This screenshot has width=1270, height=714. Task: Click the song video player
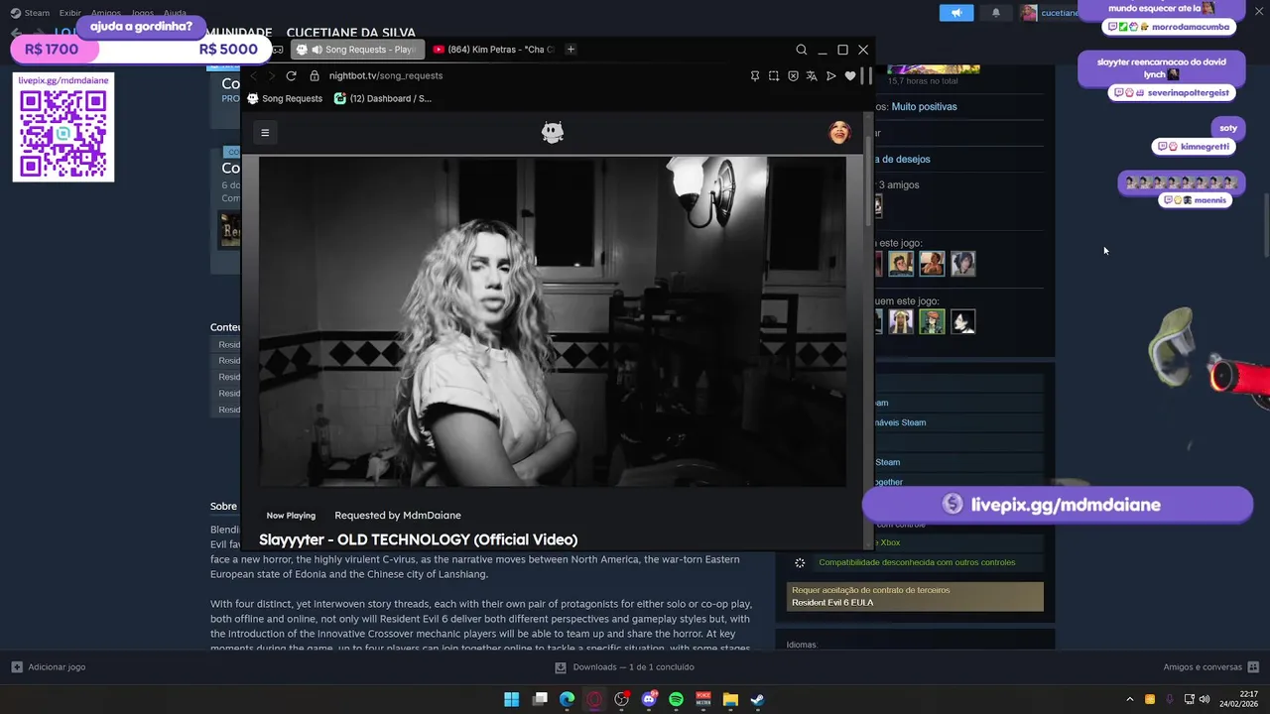553,321
